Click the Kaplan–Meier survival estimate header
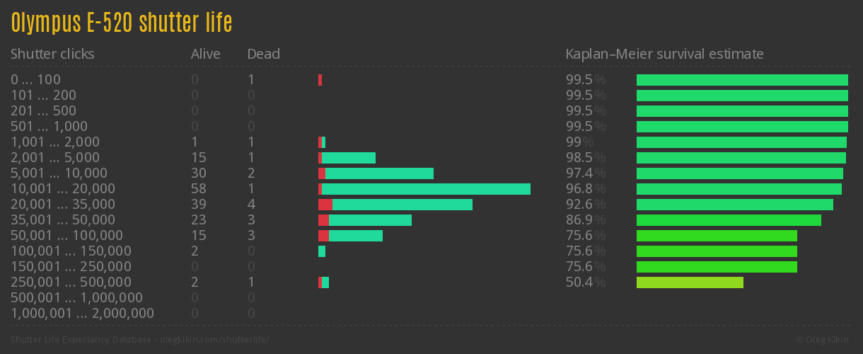863x354 pixels. click(x=664, y=54)
